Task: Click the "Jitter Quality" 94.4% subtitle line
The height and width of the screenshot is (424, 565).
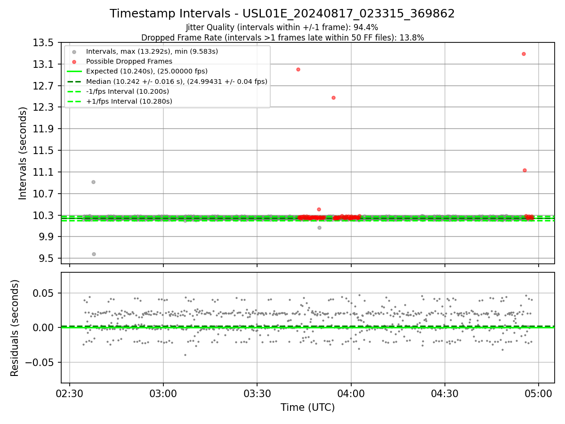Action: [282, 27]
